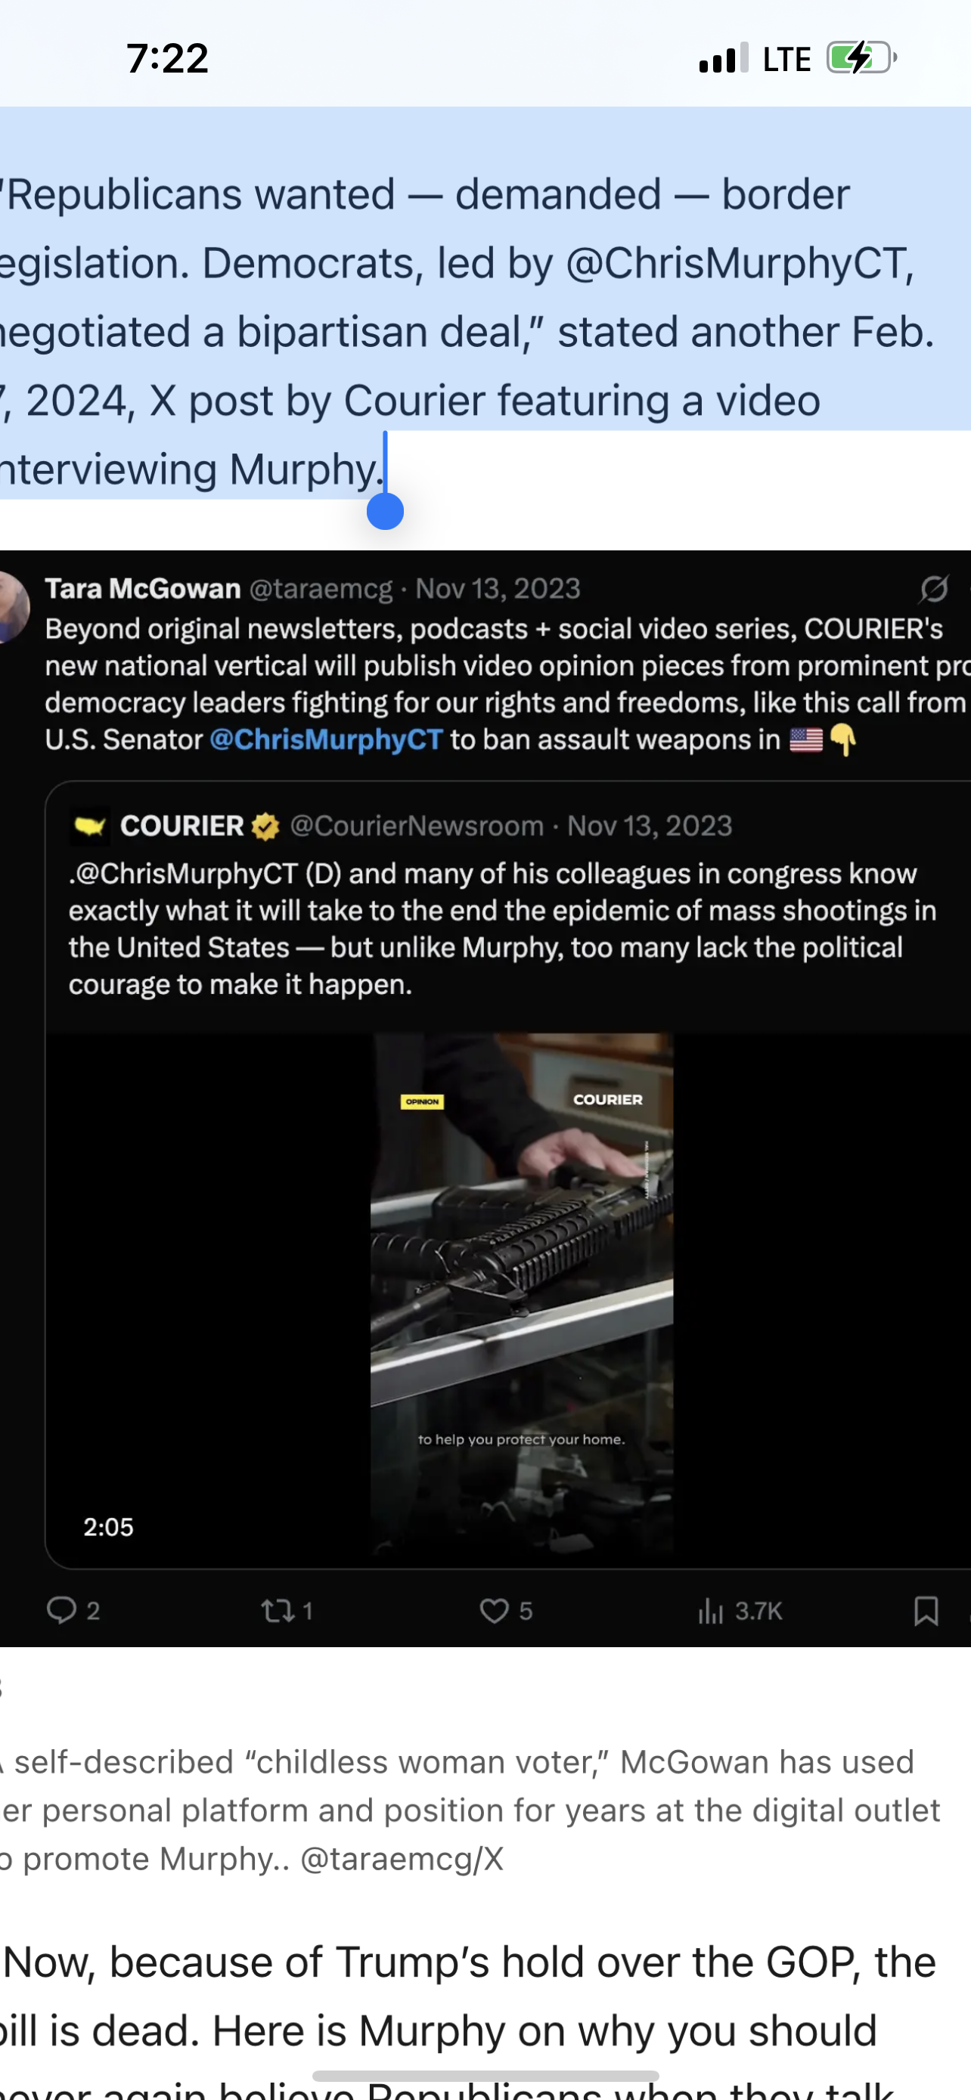Tap the retweet icon

(278, 1610)
